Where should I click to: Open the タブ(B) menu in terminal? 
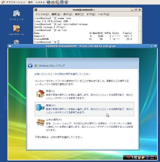[91, 14]
